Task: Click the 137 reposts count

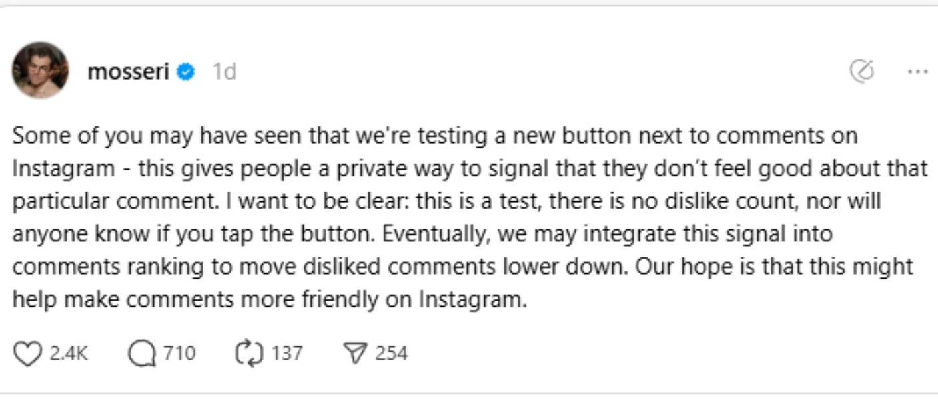Action: click(287, 354)
